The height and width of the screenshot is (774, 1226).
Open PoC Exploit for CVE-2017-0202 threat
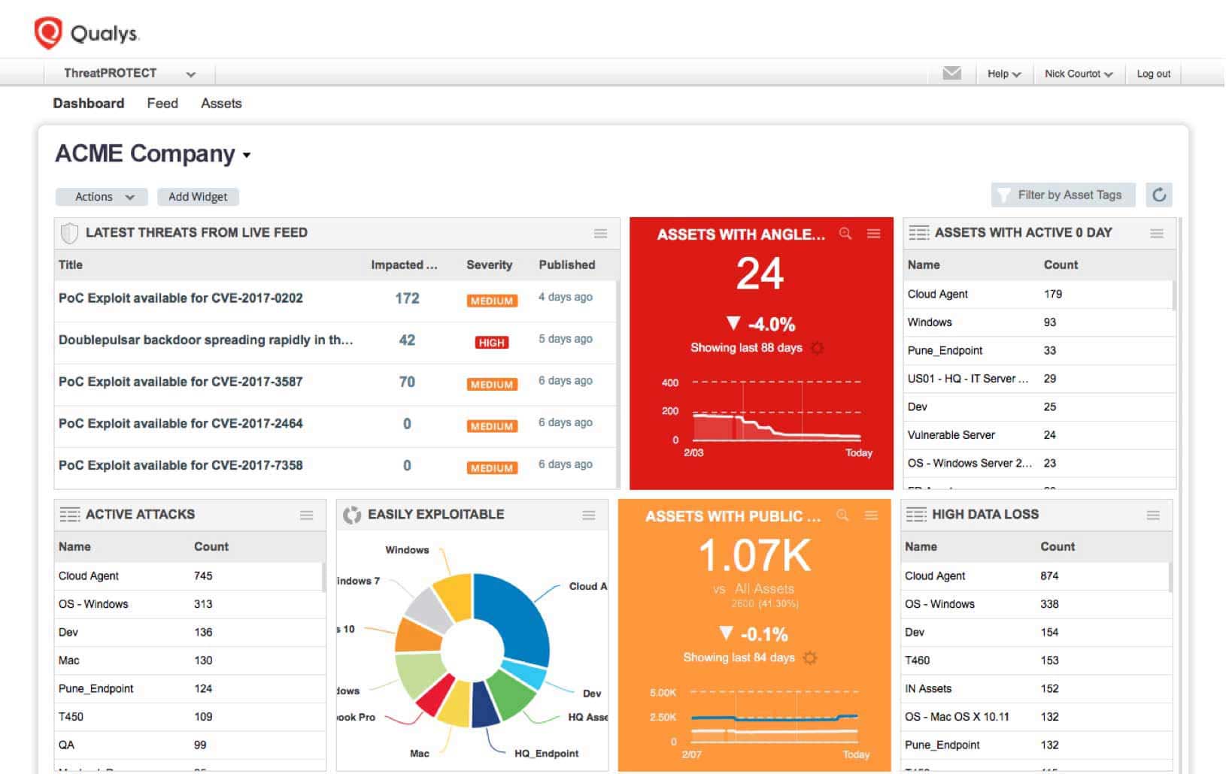181,298
